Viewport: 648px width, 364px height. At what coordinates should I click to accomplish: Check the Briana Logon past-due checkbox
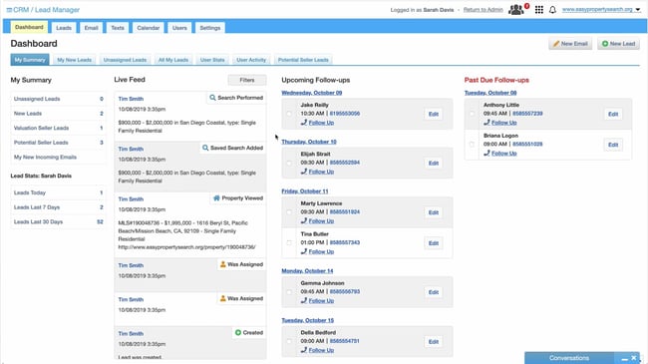[472, 144]
